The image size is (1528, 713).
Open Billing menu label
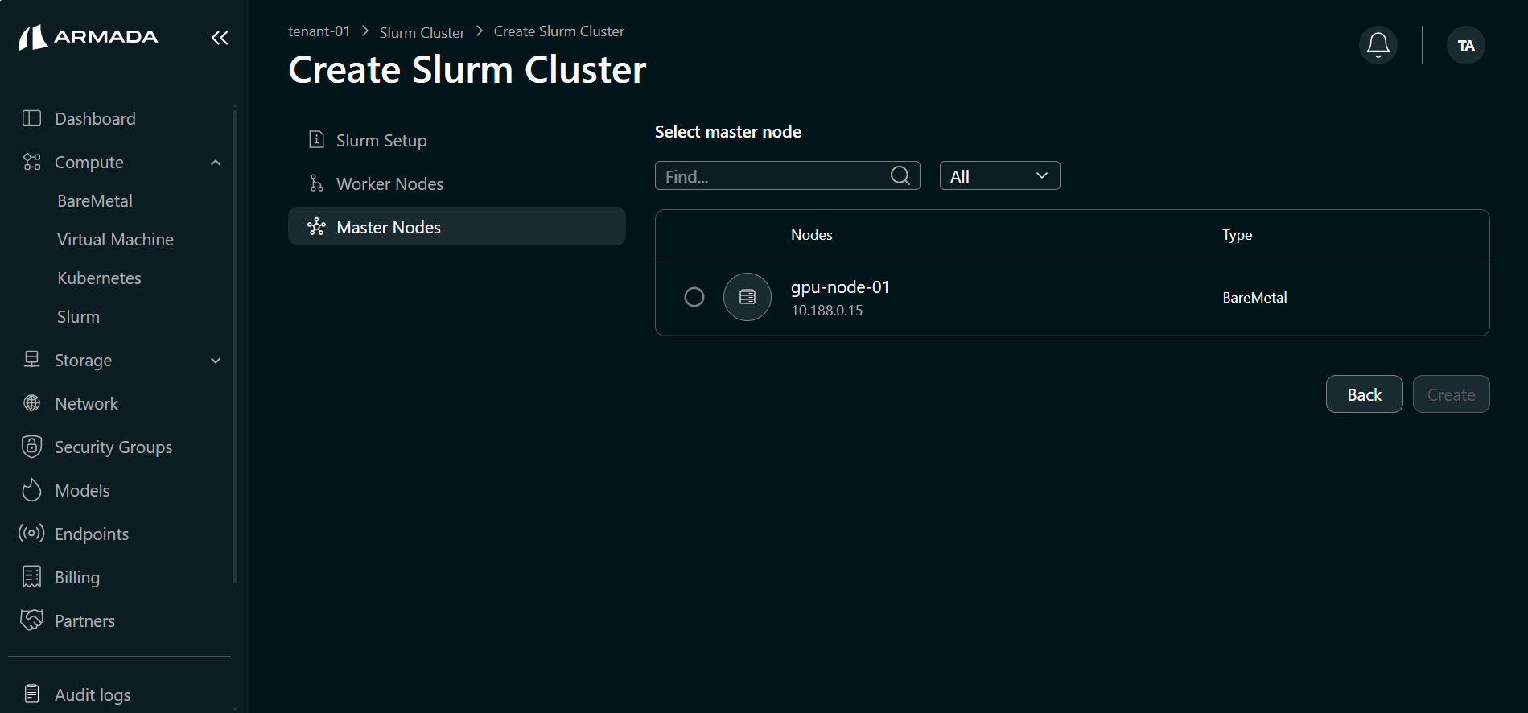point(77,578)
